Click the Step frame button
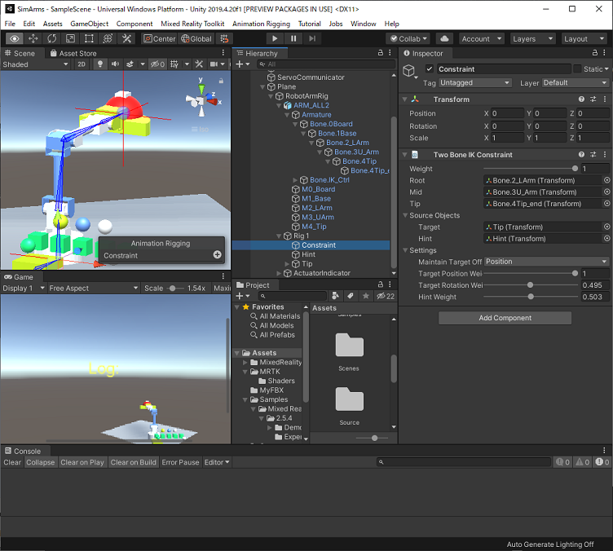Image resolution: width=613 pixels, height=551 pixels. point(312,38)
